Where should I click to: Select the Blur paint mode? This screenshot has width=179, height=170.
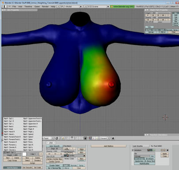click(x=175, y=21)
